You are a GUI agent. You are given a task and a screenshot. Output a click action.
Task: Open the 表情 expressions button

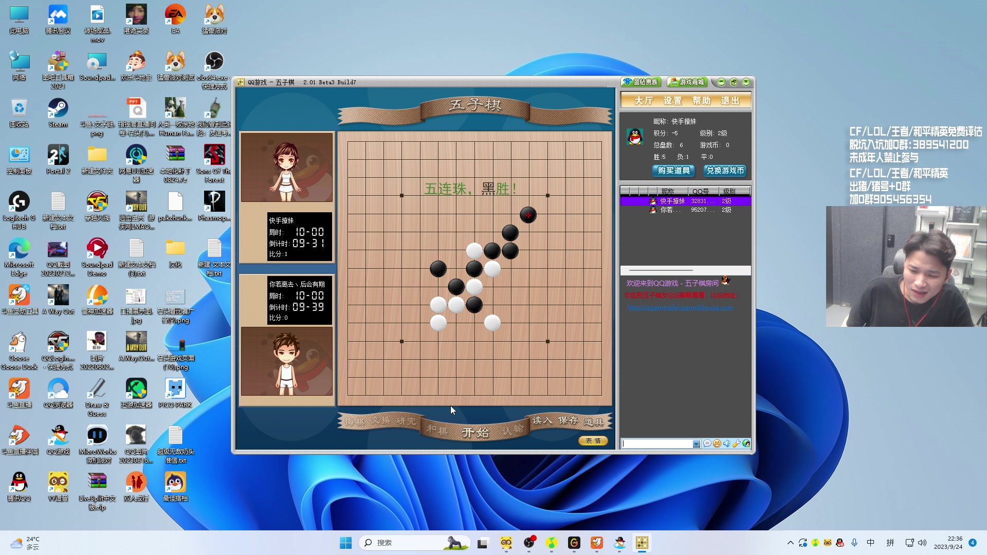593,441
